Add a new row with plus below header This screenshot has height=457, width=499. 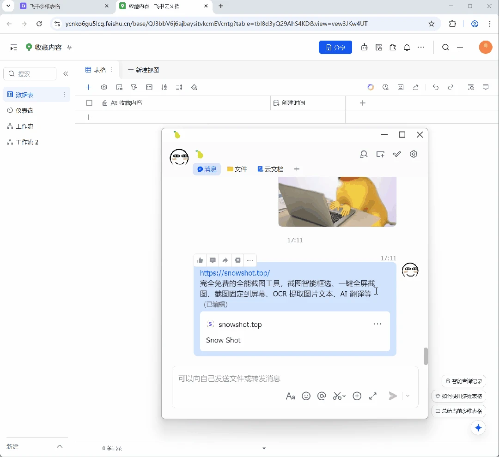click(x=88, y=117)
